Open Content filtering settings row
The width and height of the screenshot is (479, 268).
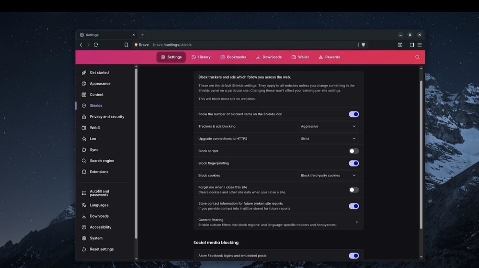278,222
